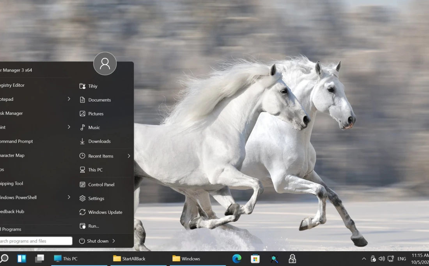Launch Microsoft Store from the taskbar
Viewport: 429px width, 266px height.
(x=255, y=259)
